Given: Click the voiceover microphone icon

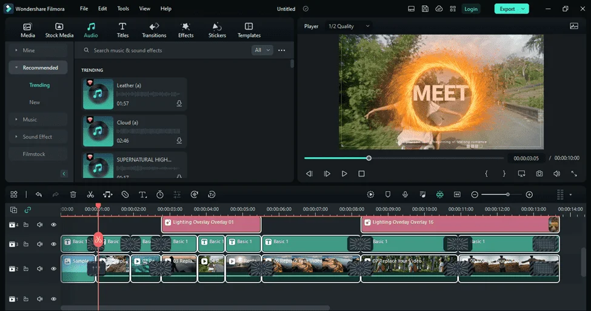Looking at the screenshot, I should pos(405,194).
